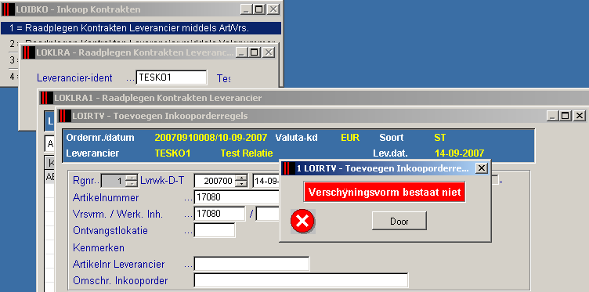Click the Artikelnummer field with 17080
This screenshot has width=589, height=292.
pos(237,197)
